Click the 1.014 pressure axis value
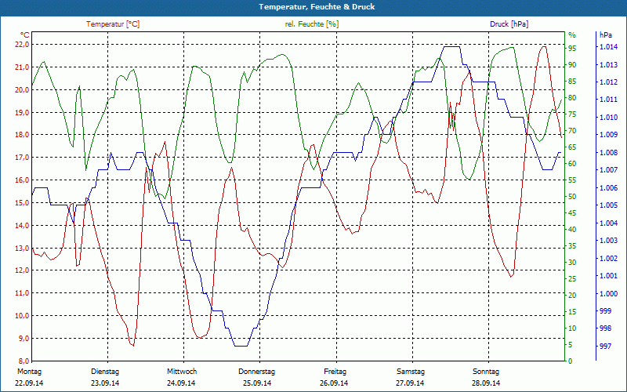The height and width of the screenshot is (392, 627). pos(608,47)
